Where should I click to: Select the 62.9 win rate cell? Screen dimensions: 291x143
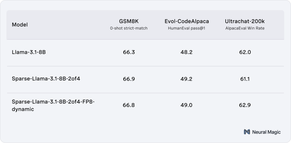tap(245, 105)
